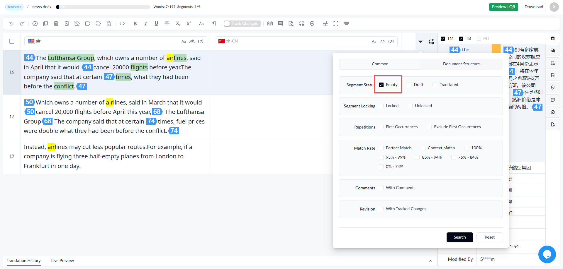Toggle Track Changes switch
563x269 pixels.
coord(242,24)
